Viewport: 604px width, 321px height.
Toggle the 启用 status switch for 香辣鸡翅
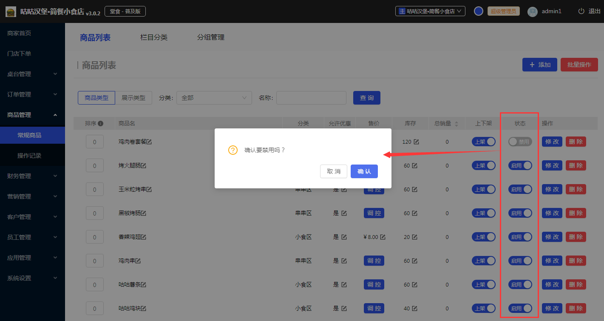click(x=520, y=237)
